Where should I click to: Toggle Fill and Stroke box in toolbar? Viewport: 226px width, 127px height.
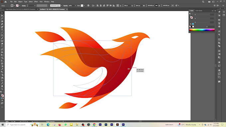[x=2, y=95]
